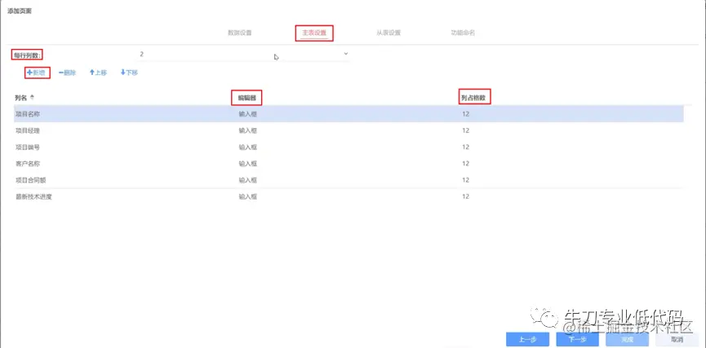Screen dimensions: 706x348
Task: Sort by the 列名 column header
Action: (24, 98)
